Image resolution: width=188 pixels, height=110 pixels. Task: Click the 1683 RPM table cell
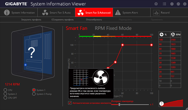click(175, 53)
